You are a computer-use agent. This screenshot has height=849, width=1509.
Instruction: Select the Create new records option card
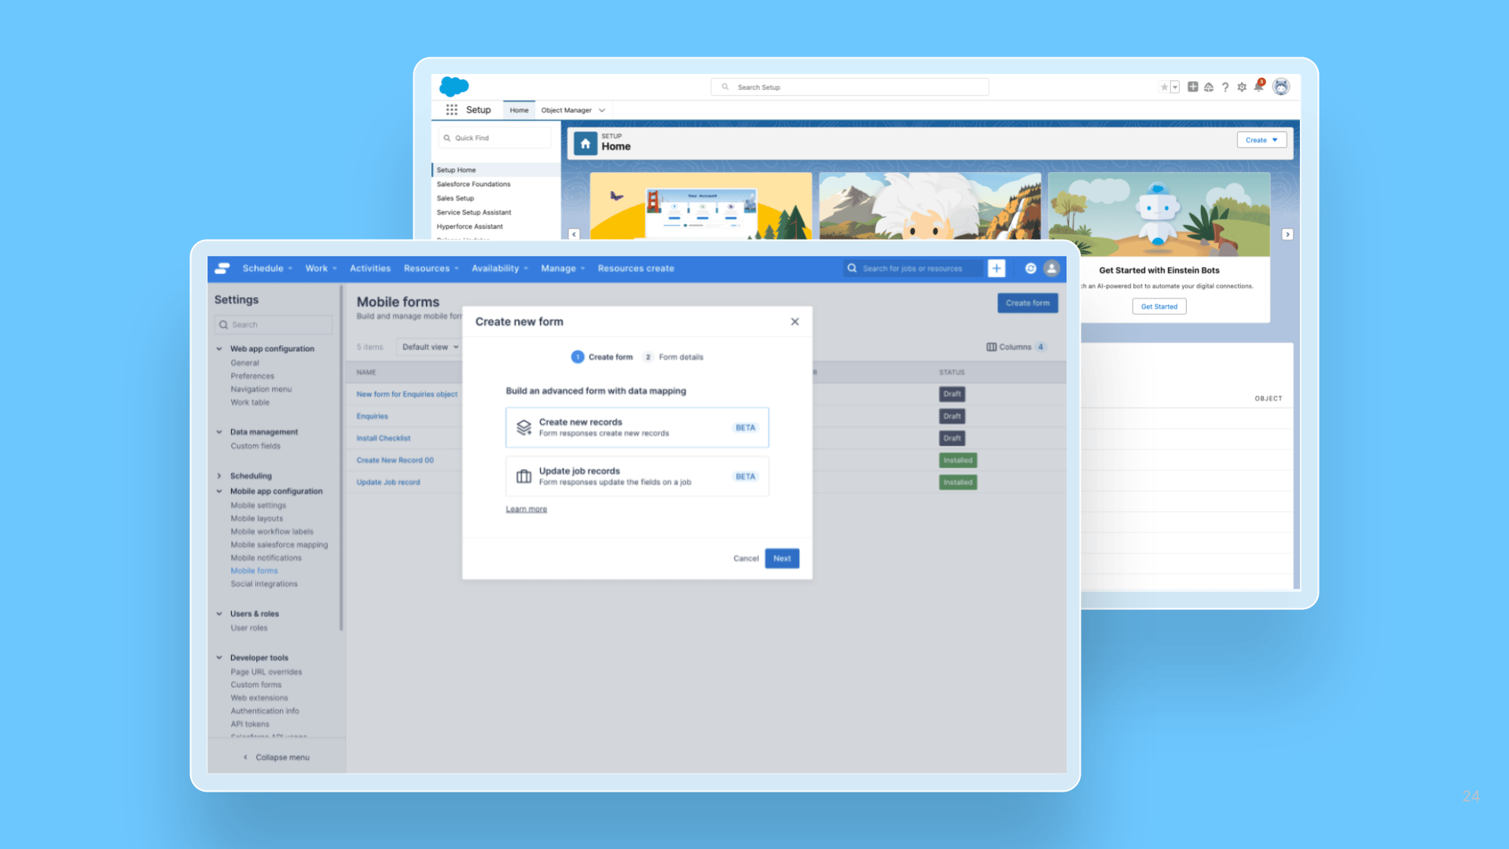point(637,428)
